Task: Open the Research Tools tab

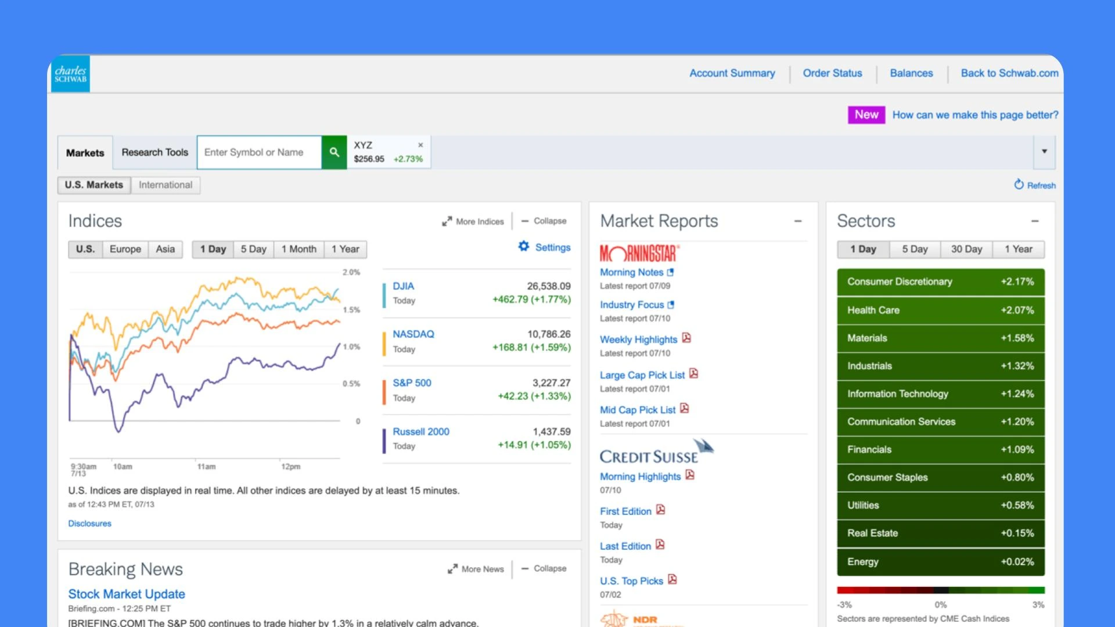Action: point(154,152)
